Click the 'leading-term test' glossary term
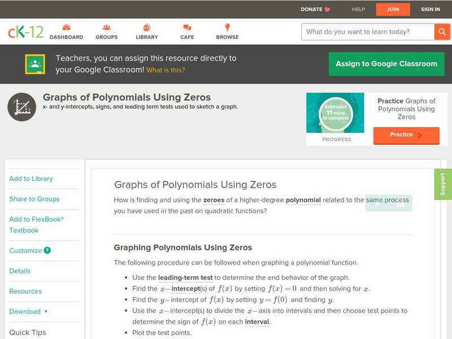The width and height of the screenshot is (452, 339). (185, 277)
